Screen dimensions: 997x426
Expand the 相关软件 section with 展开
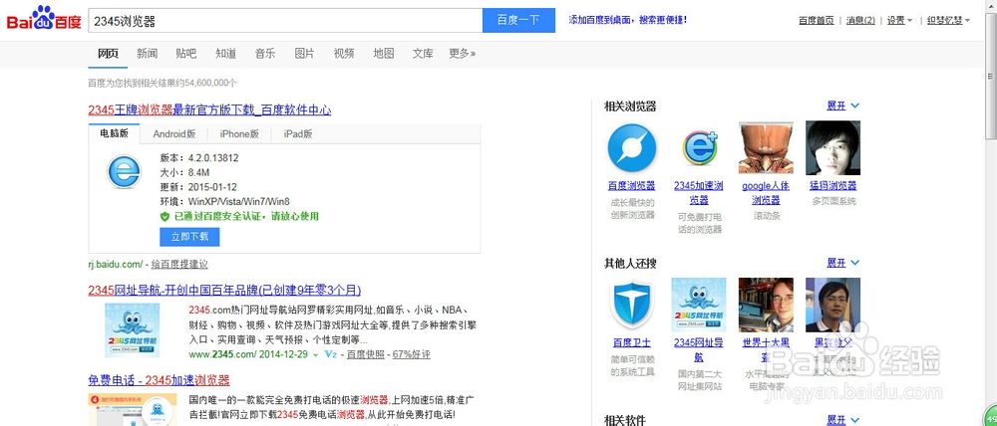(x=842, y=420)
